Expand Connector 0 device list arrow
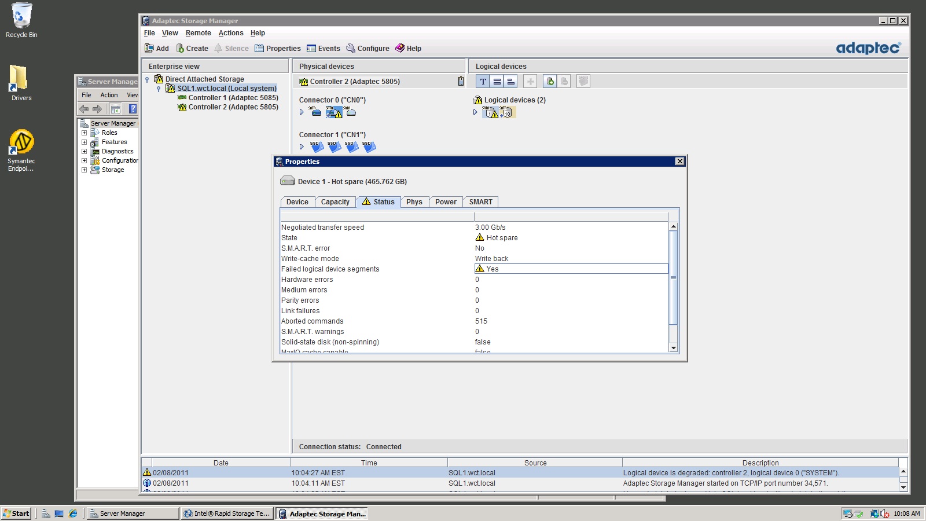Image resolution: width=926 pixels, height=521 pixels. pos(302,112)
